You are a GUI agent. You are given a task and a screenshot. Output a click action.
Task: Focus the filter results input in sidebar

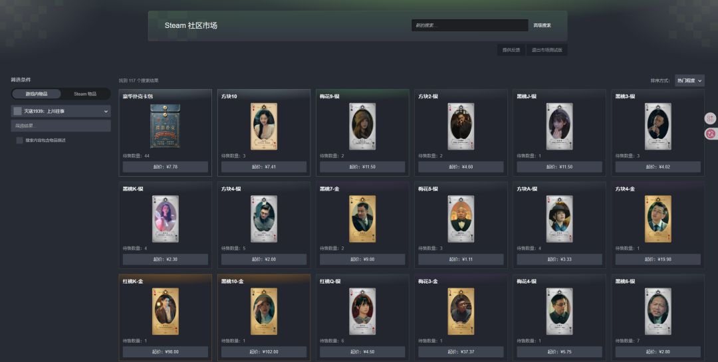[61, 126]
